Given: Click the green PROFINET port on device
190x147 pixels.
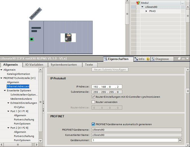Looking at the screenshot, I should (x=32, y=39).
